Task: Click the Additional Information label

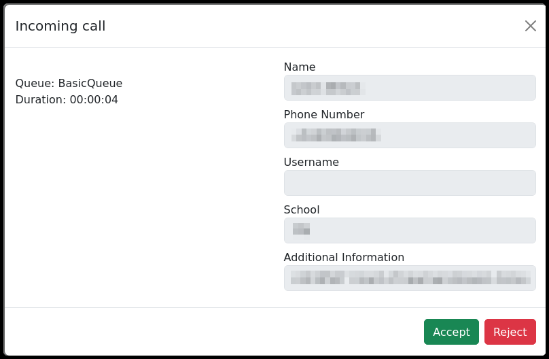Action: [344, 257]
